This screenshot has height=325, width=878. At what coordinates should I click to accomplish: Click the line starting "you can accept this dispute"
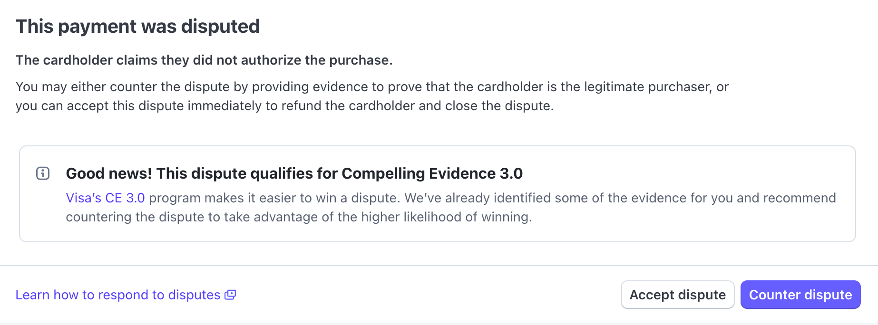pos(284,105)
